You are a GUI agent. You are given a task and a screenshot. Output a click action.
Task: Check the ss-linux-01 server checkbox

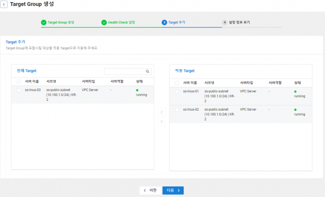tap(177, 91)
